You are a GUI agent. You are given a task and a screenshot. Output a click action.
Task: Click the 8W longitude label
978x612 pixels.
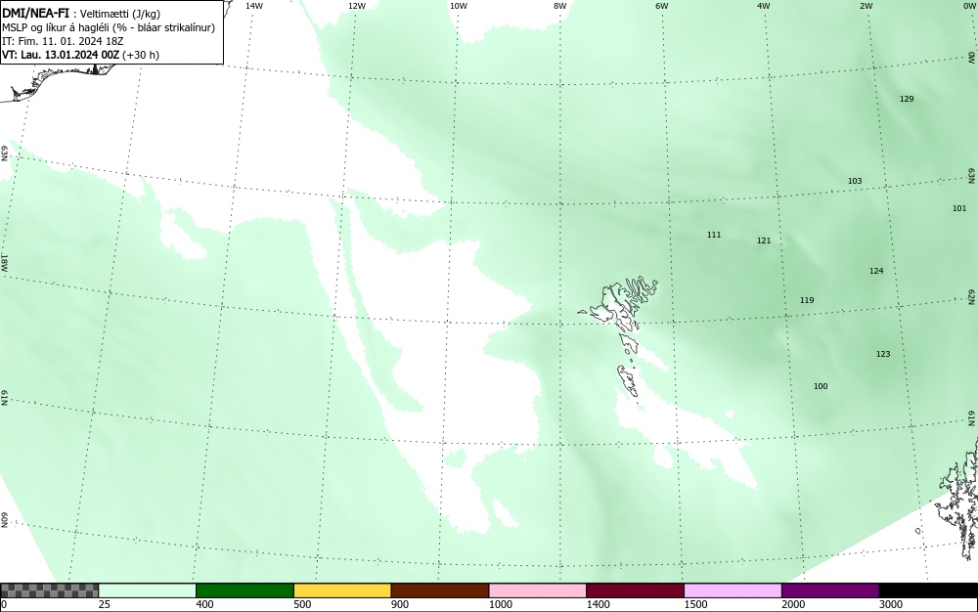tap(560, 6)
